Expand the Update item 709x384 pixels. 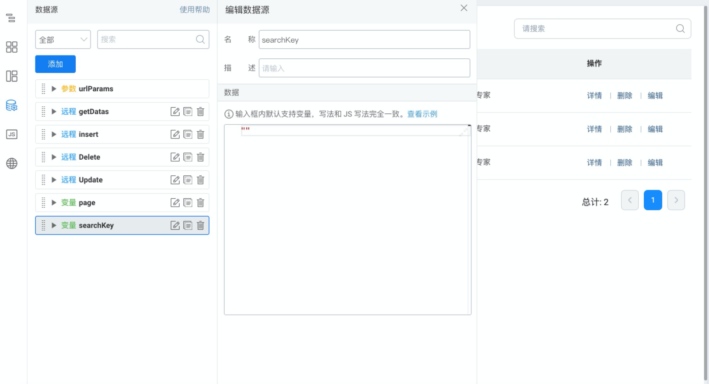coord(54,180)
